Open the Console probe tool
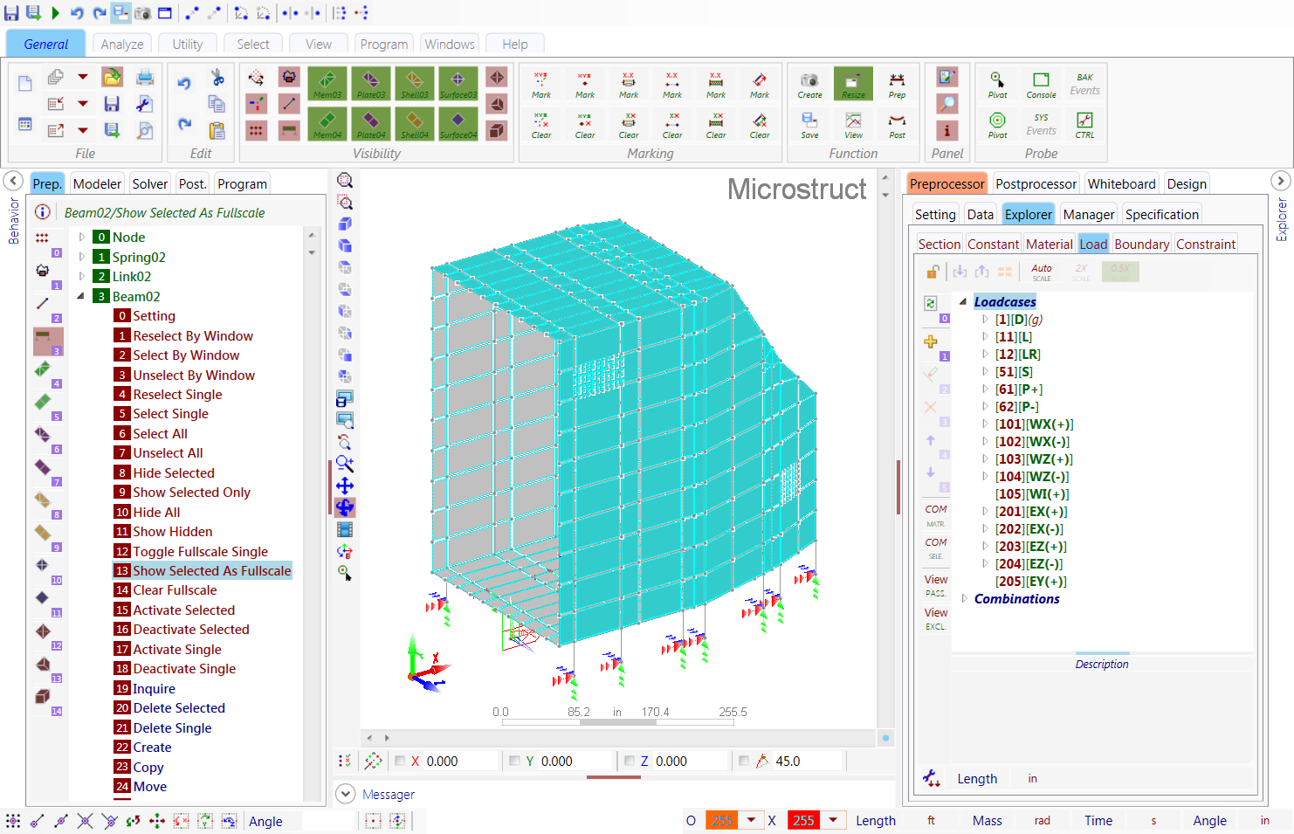The height and width of the screenshot is (834, 1294). click(1041, 84)
